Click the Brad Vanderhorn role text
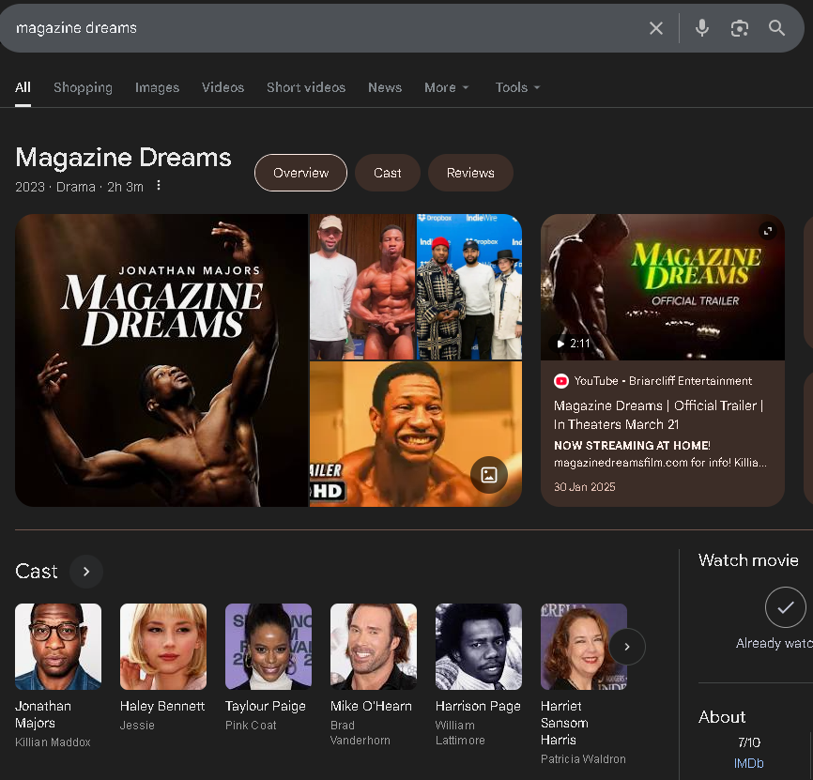The width and height of the screenshot is (813, 780). tap(360, 733)
